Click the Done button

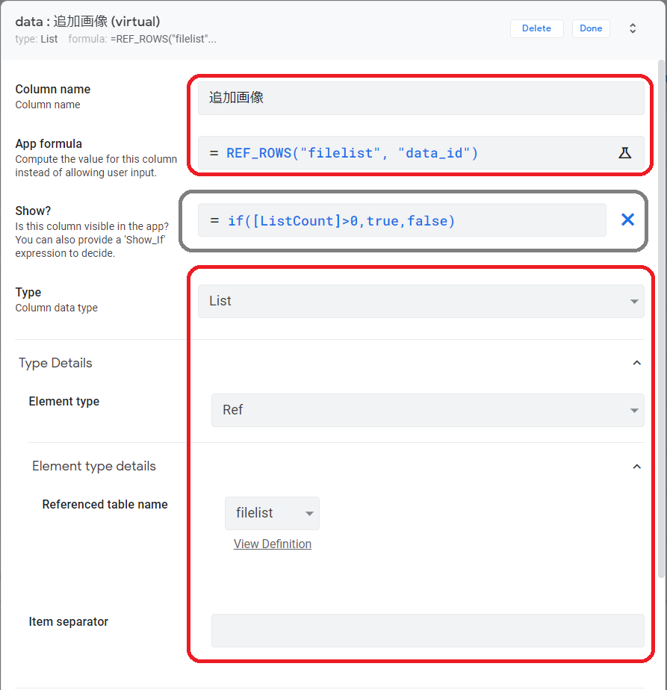pyautogui.click(x=590, y=28)
